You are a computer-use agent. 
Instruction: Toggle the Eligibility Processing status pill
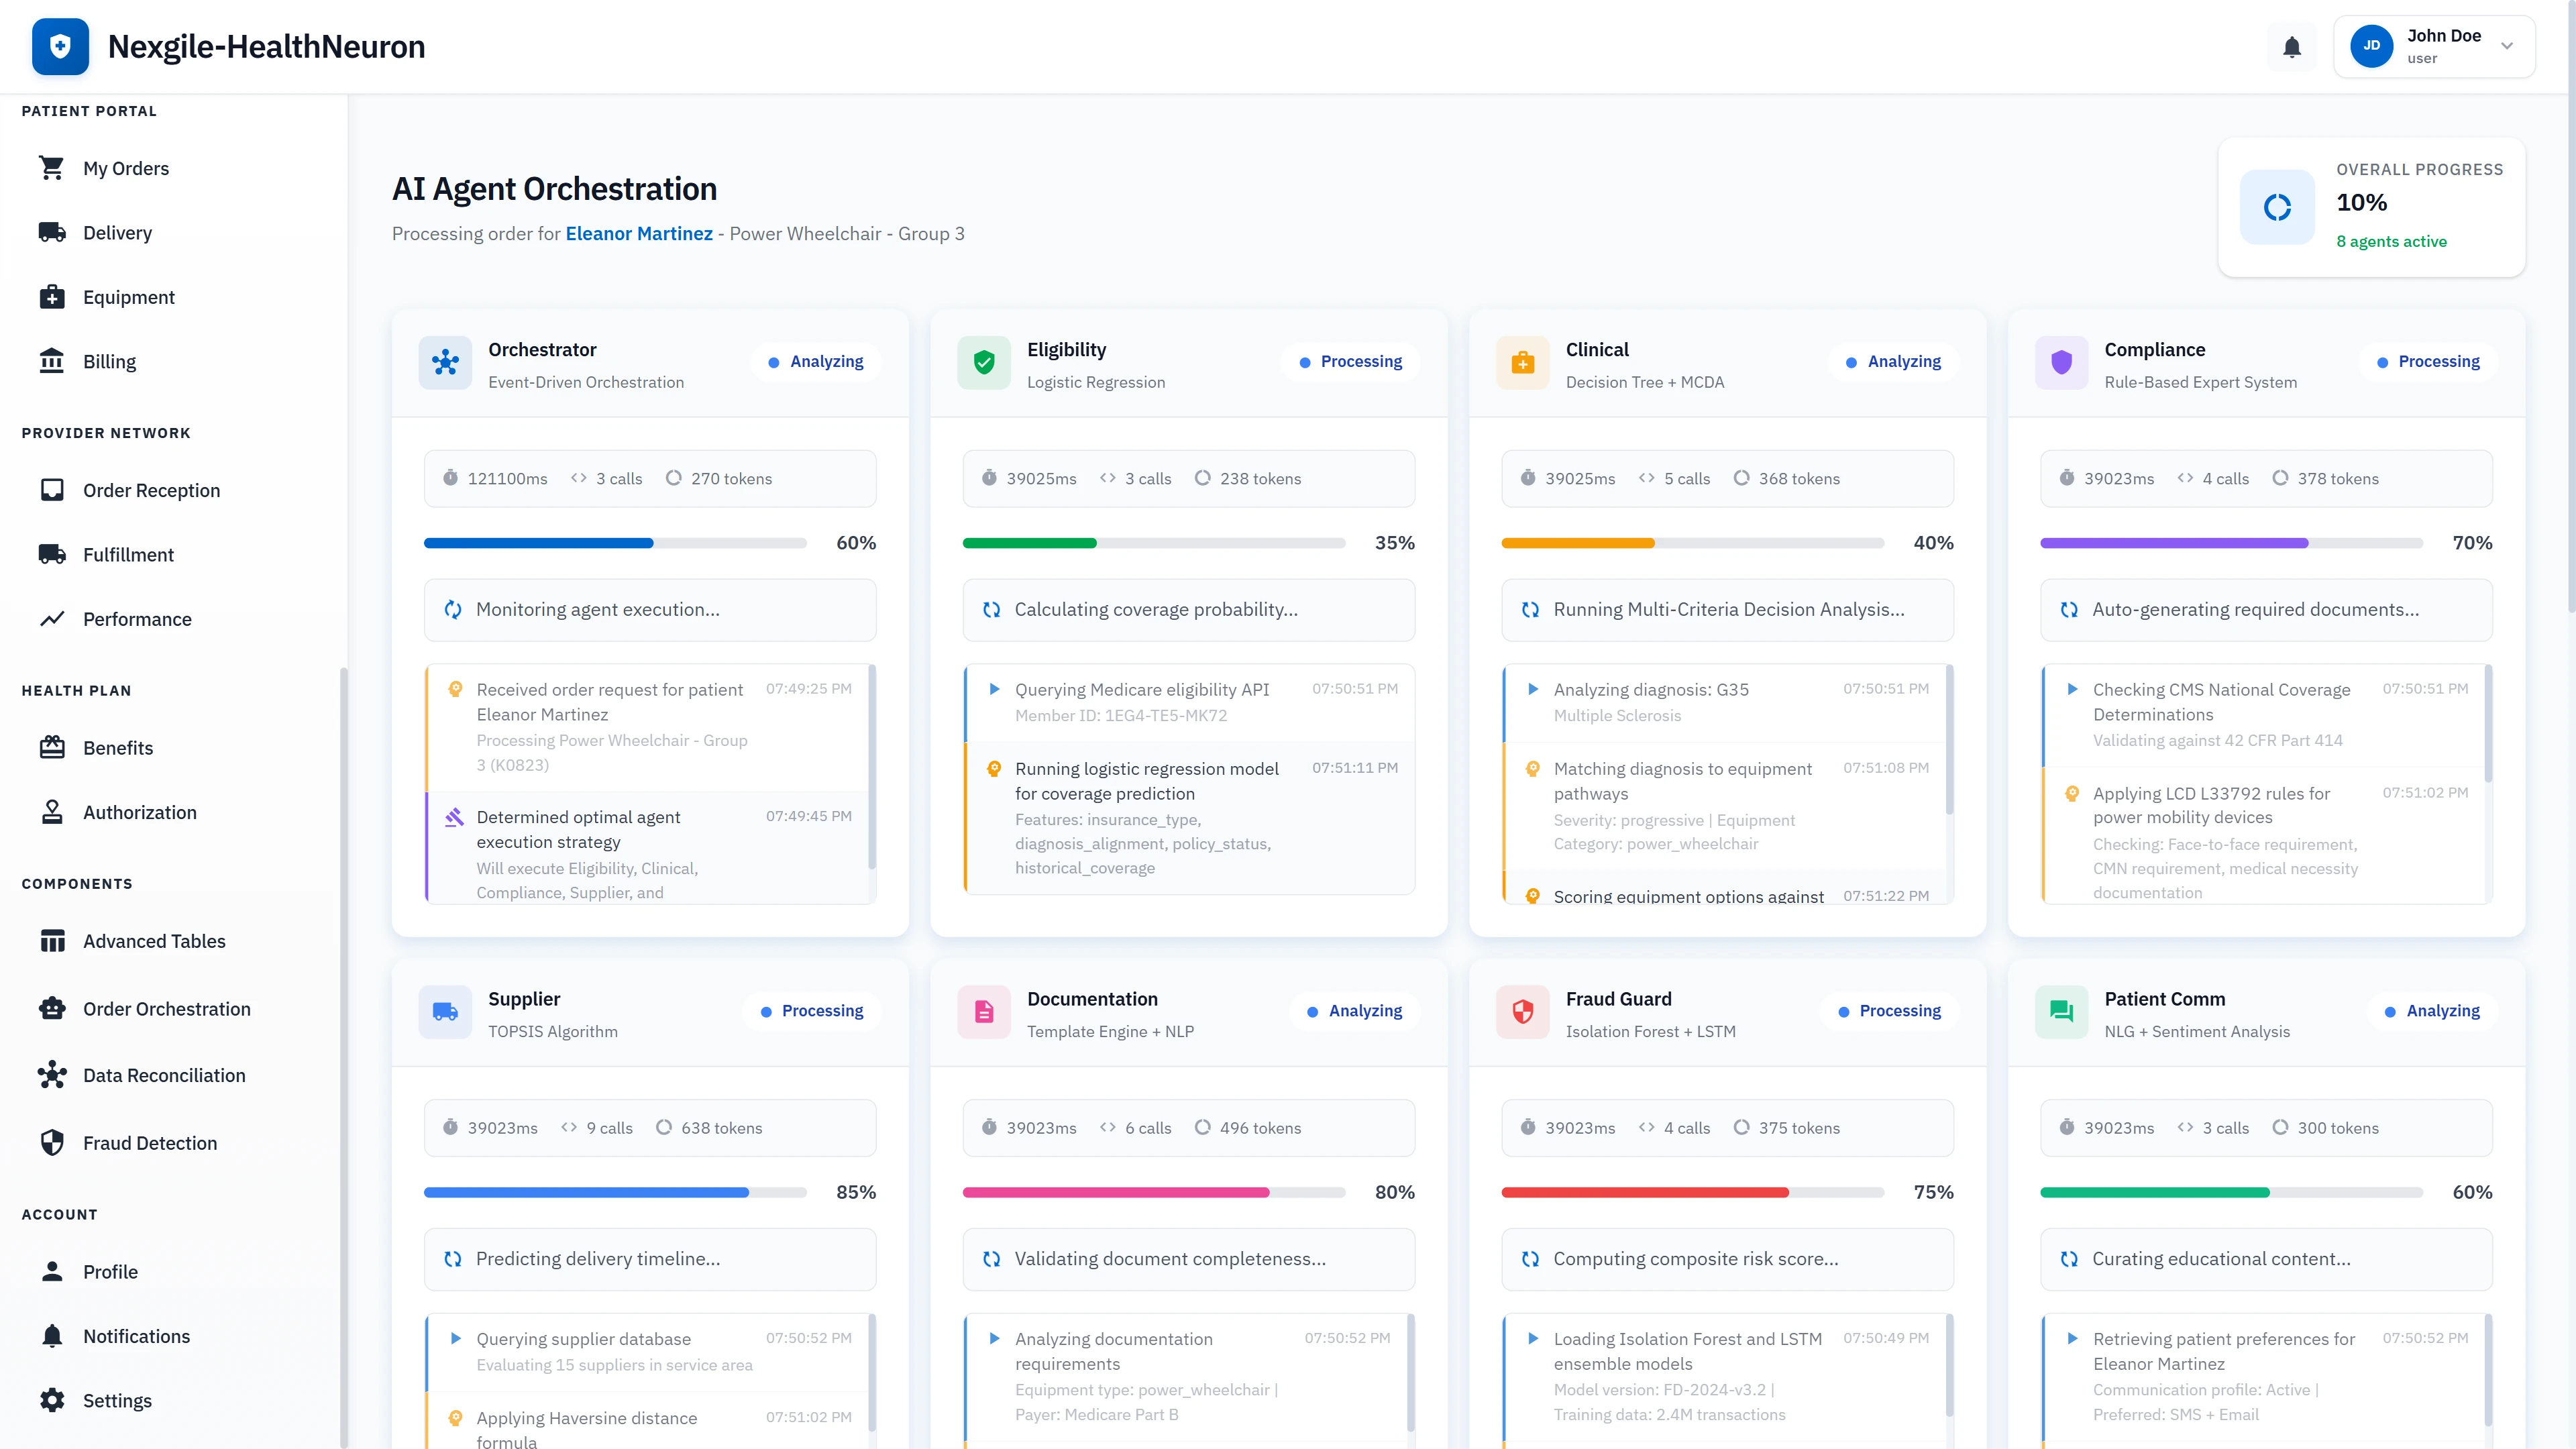[1351, 361]
